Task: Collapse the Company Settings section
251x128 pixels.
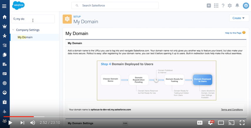Action: point(13,30)
